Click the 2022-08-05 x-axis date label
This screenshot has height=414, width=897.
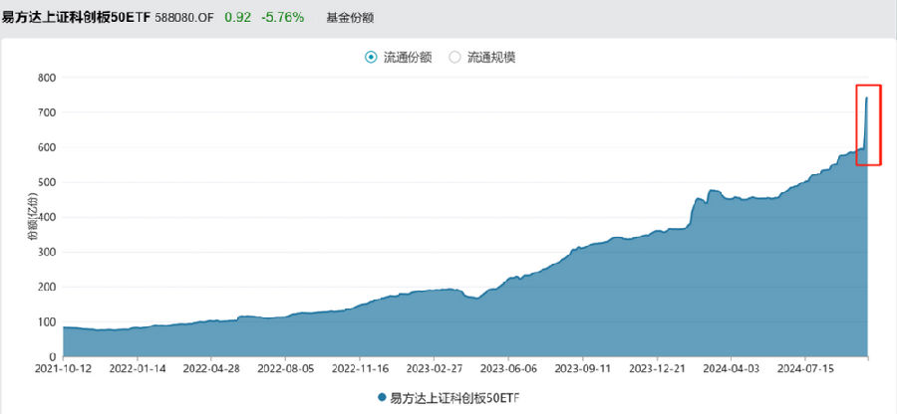[x=285, y=368]
